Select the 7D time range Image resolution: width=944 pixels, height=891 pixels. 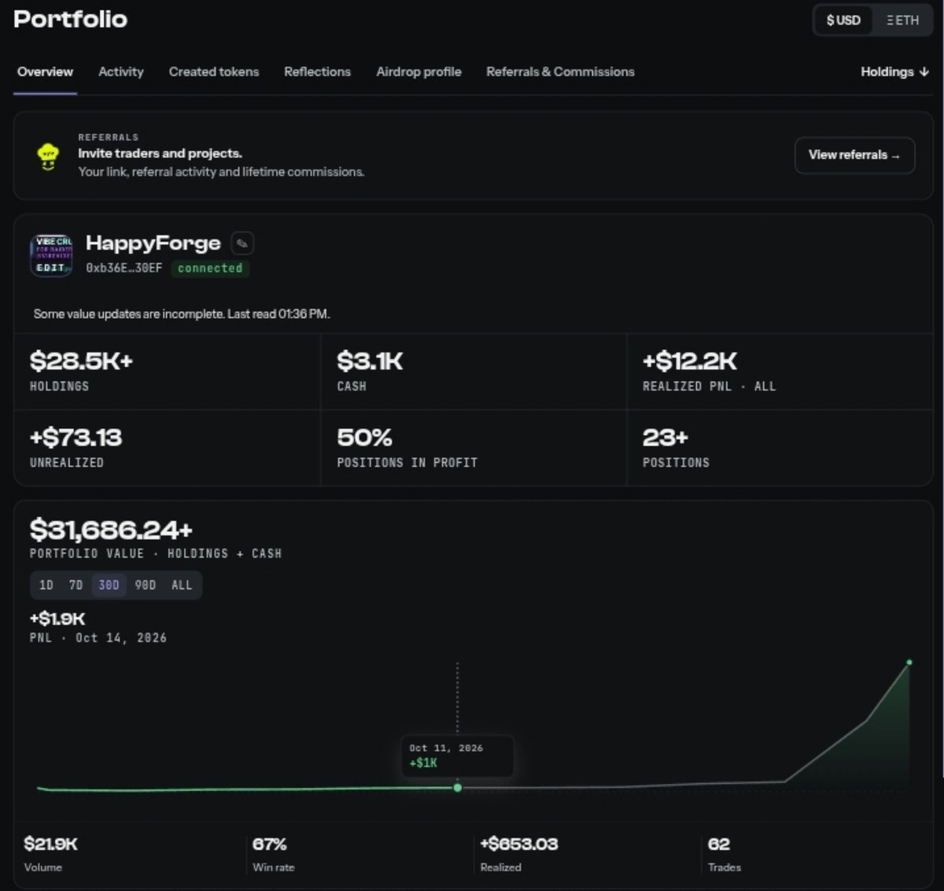point(76,585)
